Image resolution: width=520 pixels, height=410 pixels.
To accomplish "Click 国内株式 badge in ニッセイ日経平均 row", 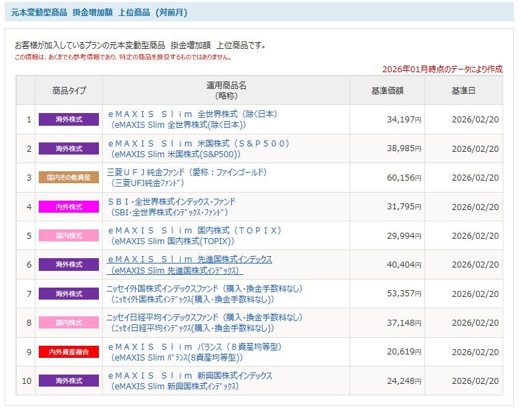I will tap(69, 322).
